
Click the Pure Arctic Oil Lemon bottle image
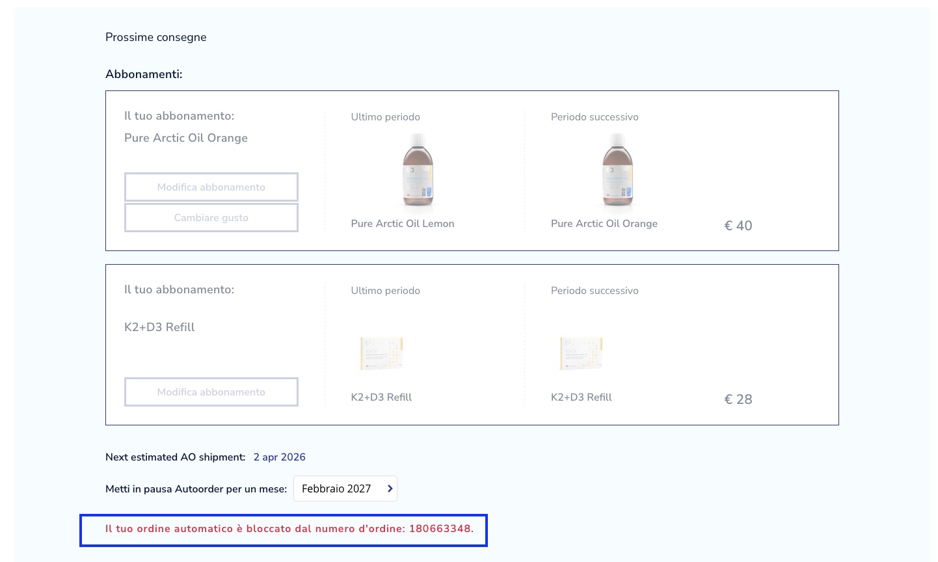pyautogui.click(x=418, y=170)
